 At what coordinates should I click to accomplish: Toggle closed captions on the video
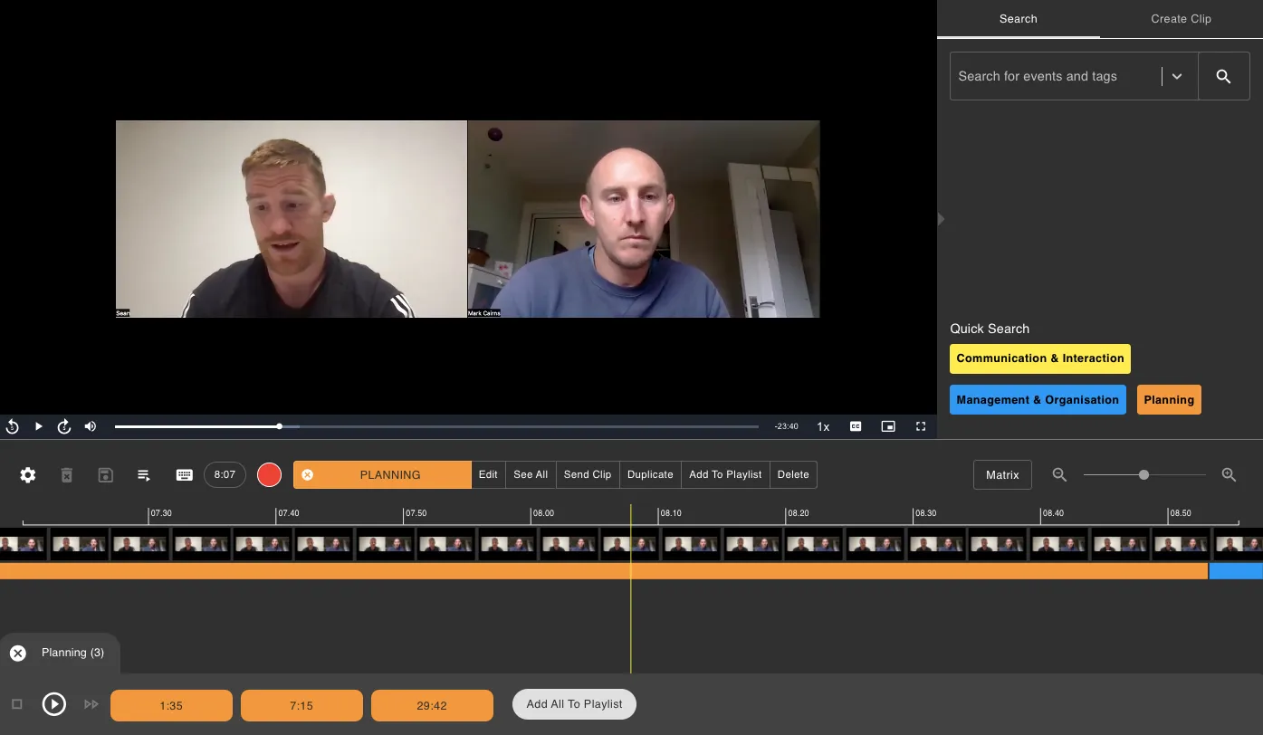pyautogui.click(x=856, y=426)
